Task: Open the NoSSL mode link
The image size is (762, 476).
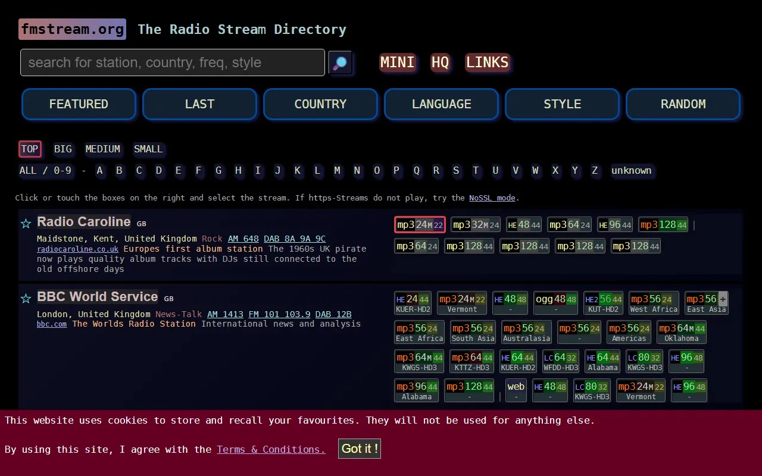Action: pyautogui.click(x=492, y=198)
